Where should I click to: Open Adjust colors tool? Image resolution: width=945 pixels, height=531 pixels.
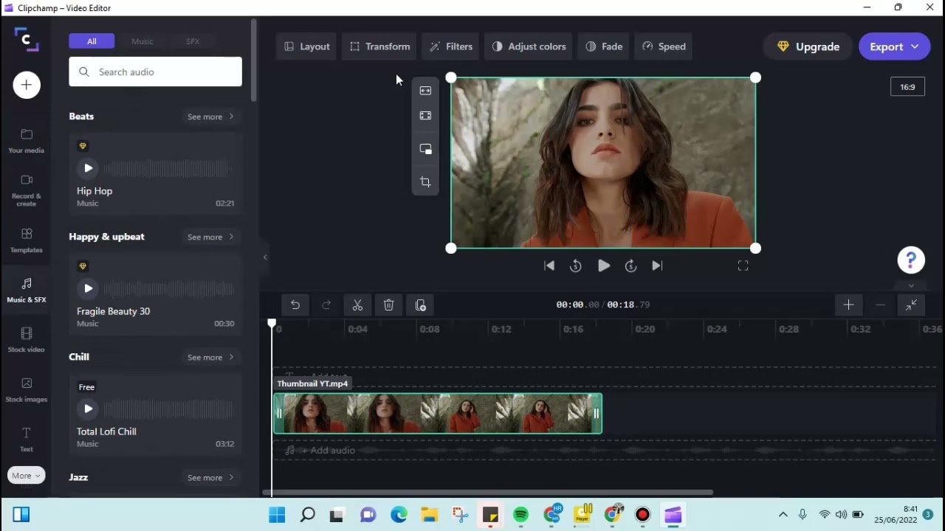529,46
